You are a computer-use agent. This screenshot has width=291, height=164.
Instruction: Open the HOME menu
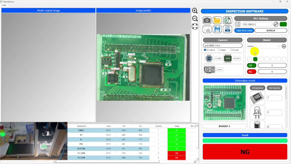(x=4, y=5)
